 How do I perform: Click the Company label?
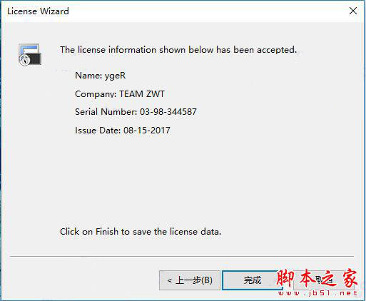pos(96,94)
